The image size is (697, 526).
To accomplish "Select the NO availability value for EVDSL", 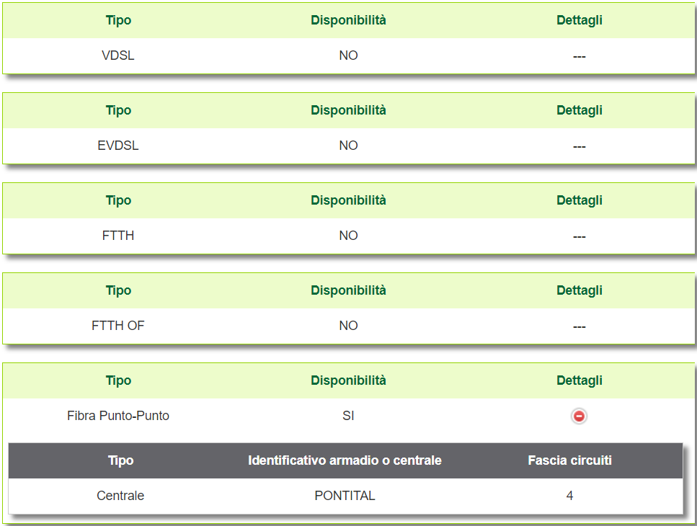I will coord(348,146).
